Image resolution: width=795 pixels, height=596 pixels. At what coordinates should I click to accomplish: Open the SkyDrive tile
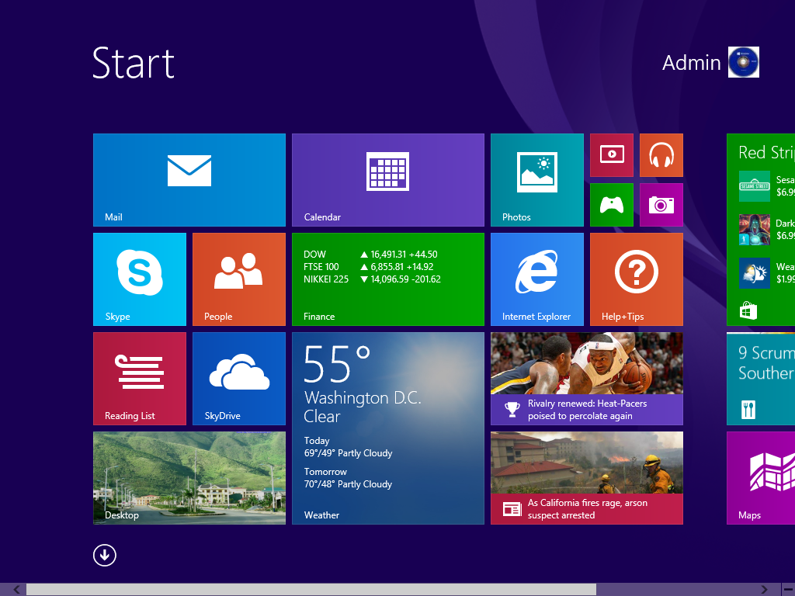239,379
